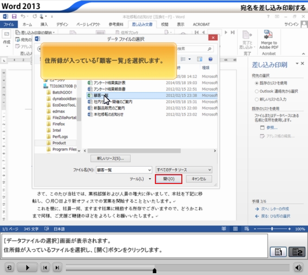Select the 顧客一覧 file
Viewport: 308px width, 275px height.
click(x=152, y=95)
